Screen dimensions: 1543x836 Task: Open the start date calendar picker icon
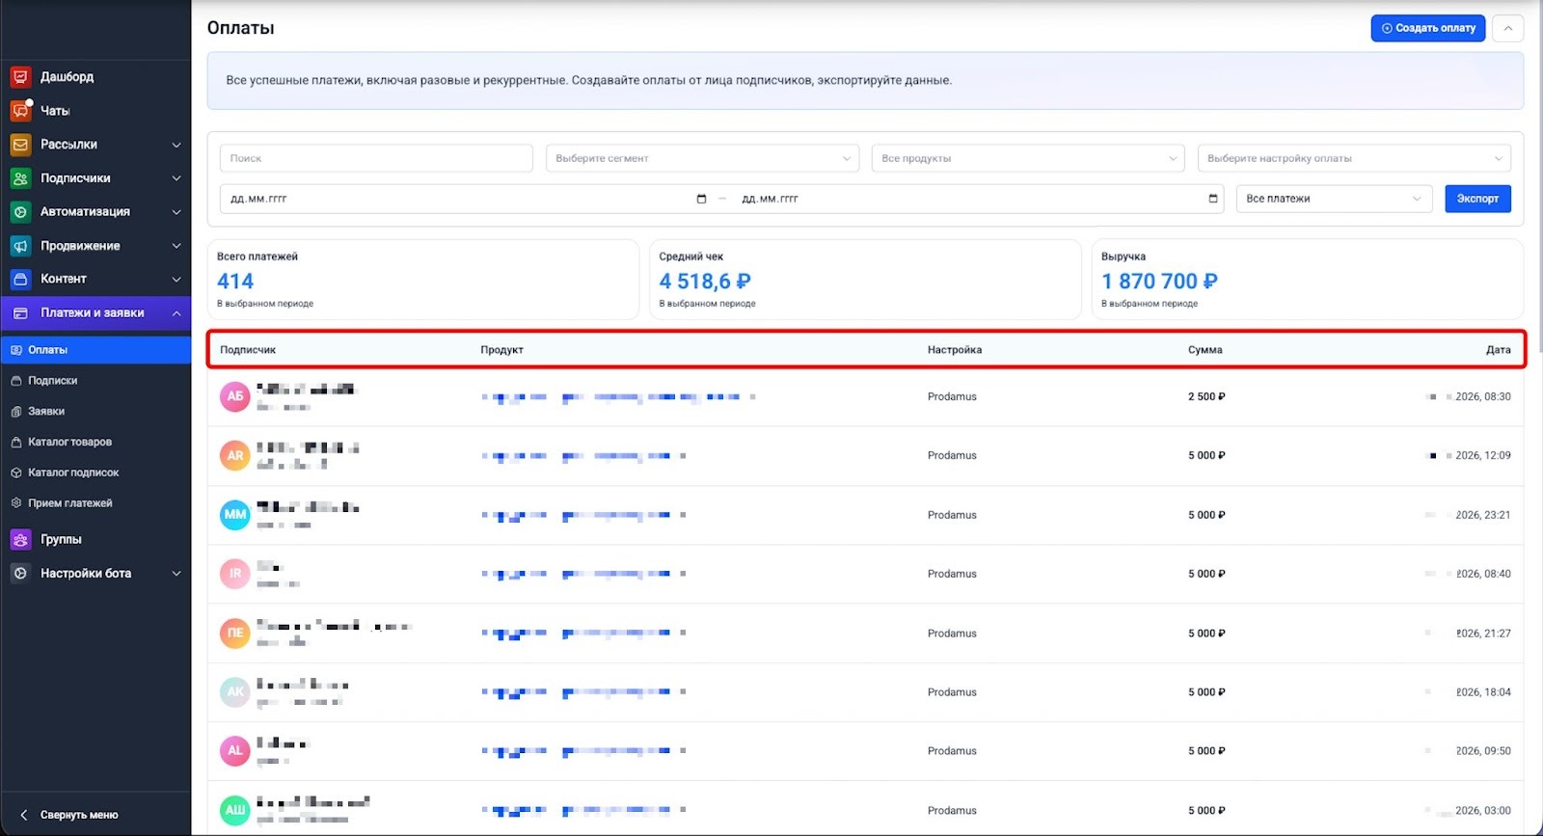(701, 199)
